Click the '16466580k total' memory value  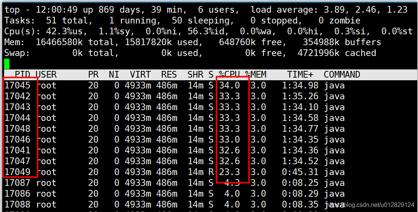coord(75,42)
